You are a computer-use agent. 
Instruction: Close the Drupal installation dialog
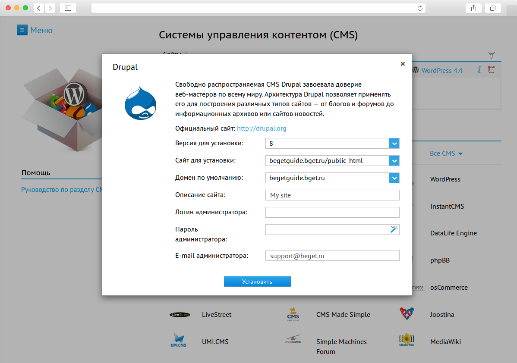(x=403, y=64)
